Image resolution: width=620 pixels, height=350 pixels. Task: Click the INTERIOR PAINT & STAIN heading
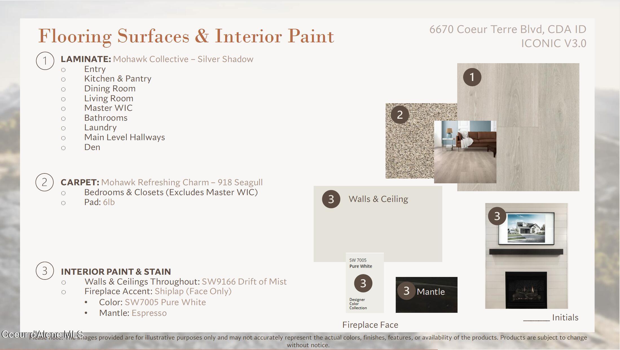(116, 272)
